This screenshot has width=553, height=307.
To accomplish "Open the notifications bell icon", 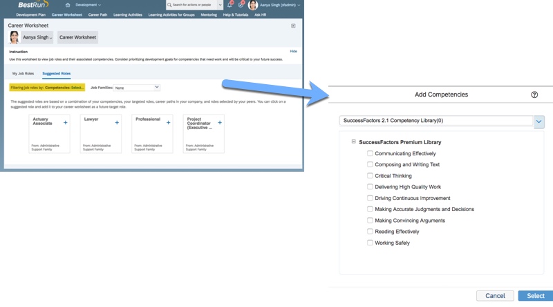I will click(x=229, y=5).
